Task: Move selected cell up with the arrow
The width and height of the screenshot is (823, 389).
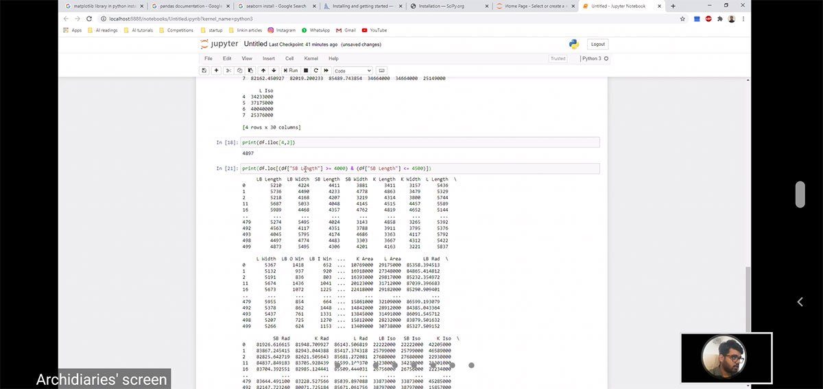Action: (263, 71)
